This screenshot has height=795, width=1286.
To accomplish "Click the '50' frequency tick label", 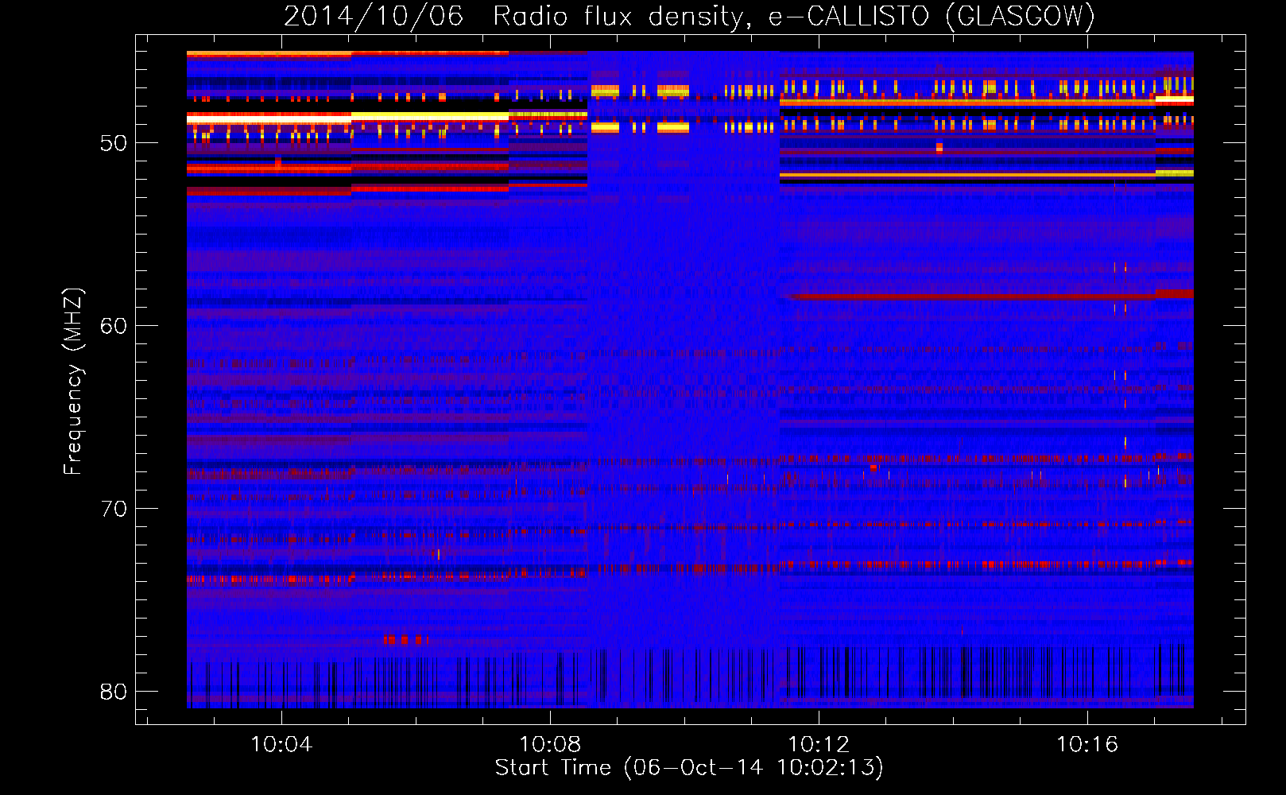I will [114, 143].
